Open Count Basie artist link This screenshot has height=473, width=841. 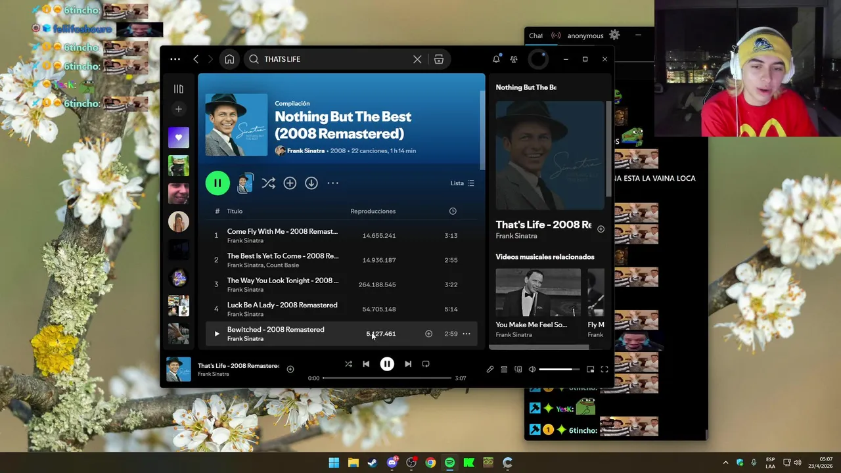tap(283, 265)
